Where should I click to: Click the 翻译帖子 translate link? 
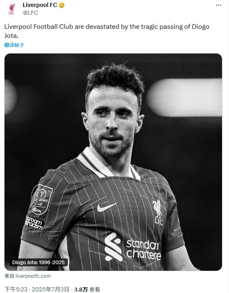click(14, 45)
